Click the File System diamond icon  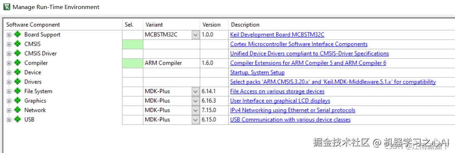17,91
